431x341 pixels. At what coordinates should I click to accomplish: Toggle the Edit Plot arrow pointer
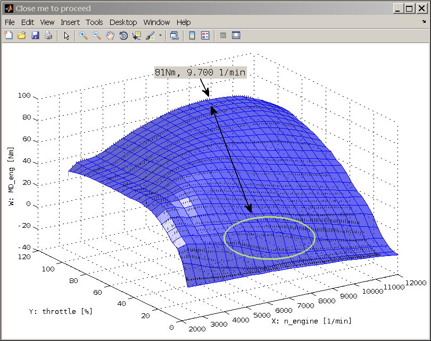coord(67,36)
